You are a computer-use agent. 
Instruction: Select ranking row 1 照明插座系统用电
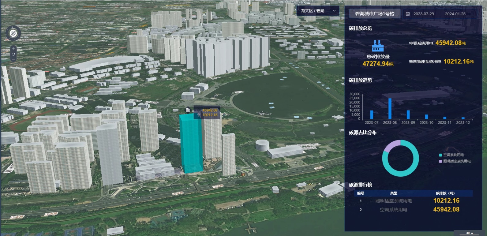click(394, 201)
